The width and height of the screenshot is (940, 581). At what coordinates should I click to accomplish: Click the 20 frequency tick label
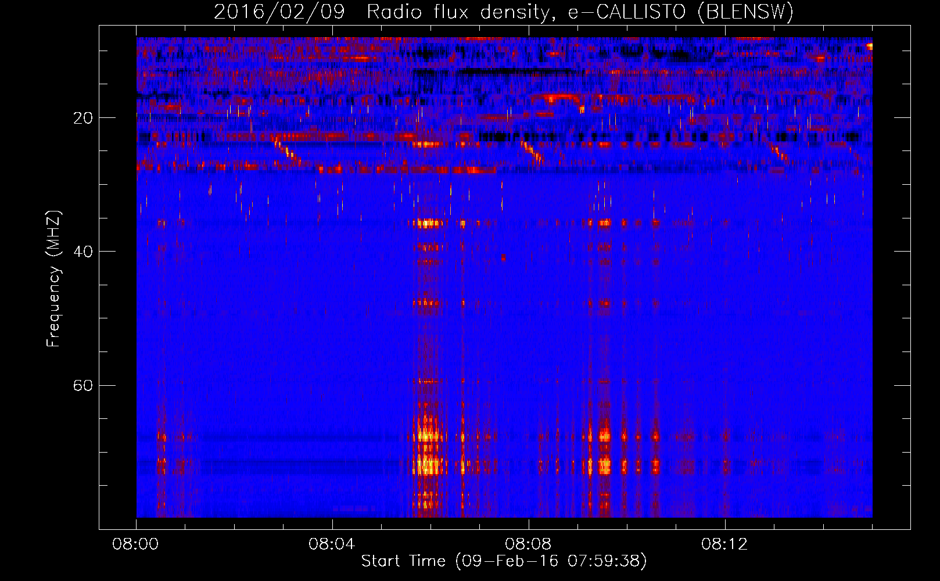click(x=82, y=118)
